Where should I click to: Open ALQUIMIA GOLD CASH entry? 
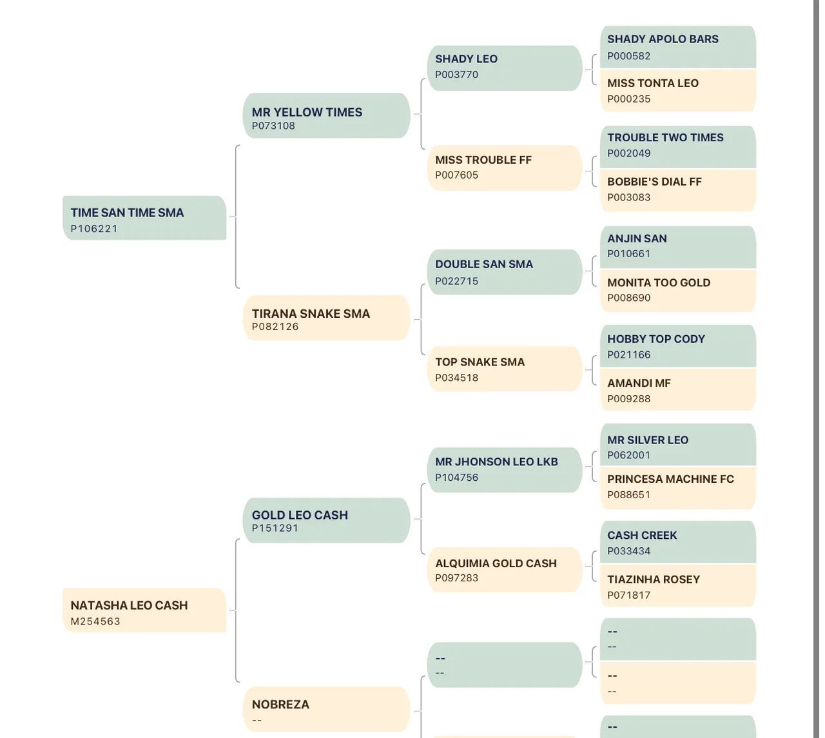505,570
